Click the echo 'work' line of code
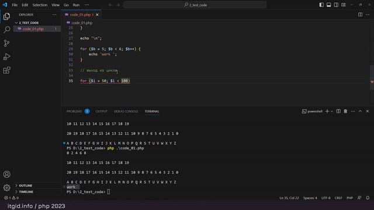This screenshot has width=374, height=210. click(x=103, y=54)
